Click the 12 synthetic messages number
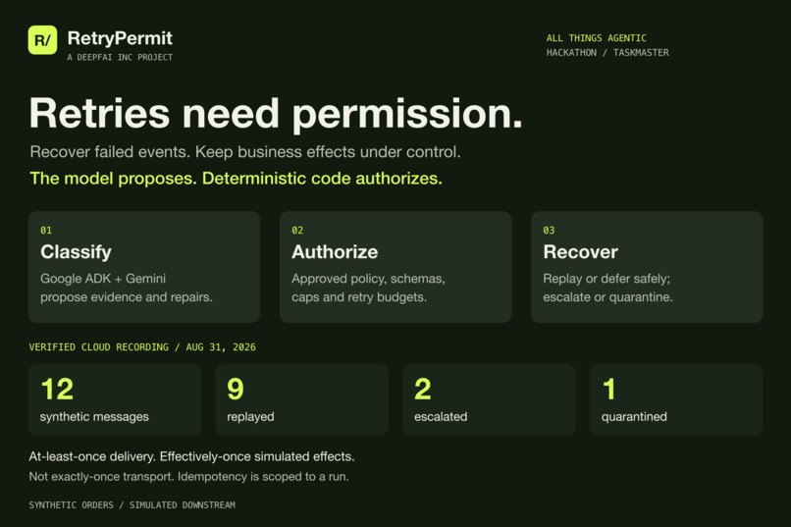791x527 pixels. click(57, 389)
